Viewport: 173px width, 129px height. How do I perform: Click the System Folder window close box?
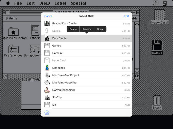click(x=7, y=12)
